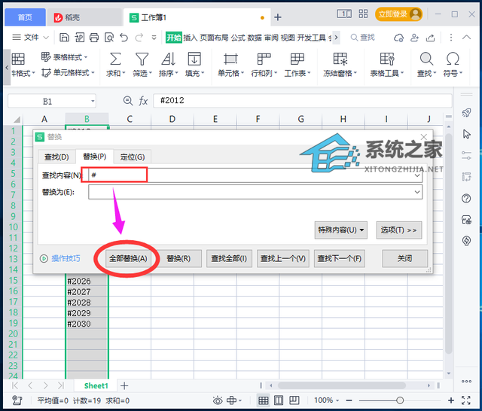Open the Formula (公式) ribbon tab

(x=238, y=38)
